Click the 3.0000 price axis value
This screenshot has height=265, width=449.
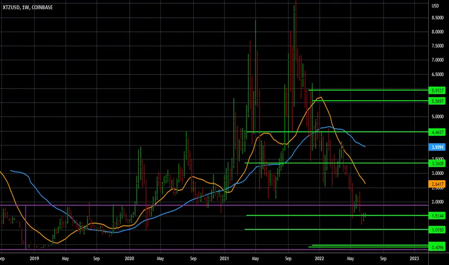point(437,173)
